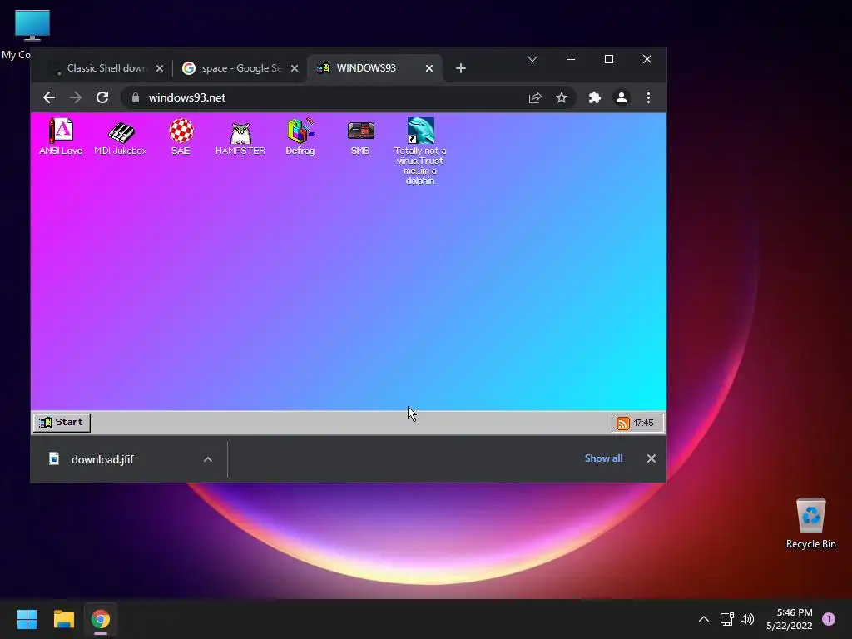
Task: Click the 17:45 clock in Windows93 taskbar
Action: 643,423
